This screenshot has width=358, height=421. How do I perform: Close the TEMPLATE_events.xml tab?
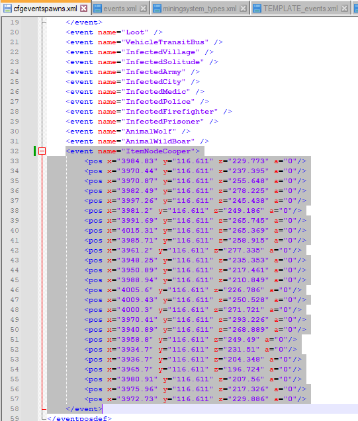click(x=344, y=9)
